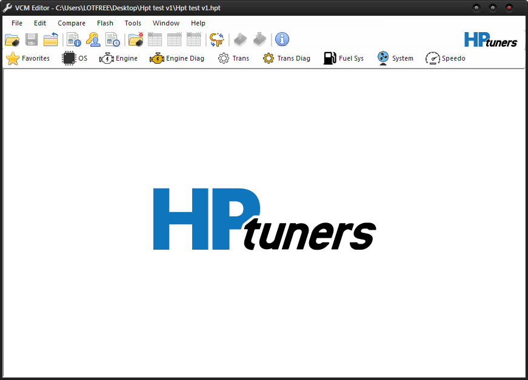Image resolution: width=528 pixels, height=380 pixels.
Task: Click the open tune file folder icon
Action: 12,40
